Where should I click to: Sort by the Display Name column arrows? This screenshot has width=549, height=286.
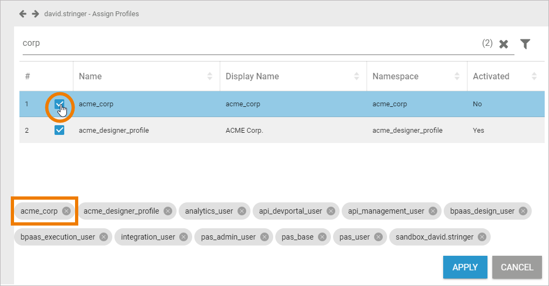click(357, 77)
